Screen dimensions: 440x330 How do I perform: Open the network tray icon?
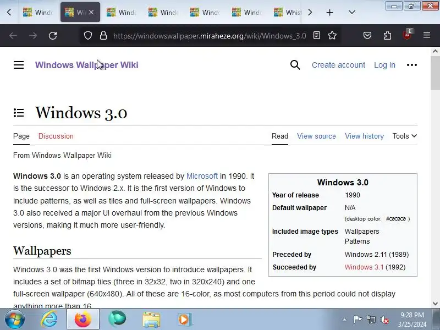tap(371, 320)
